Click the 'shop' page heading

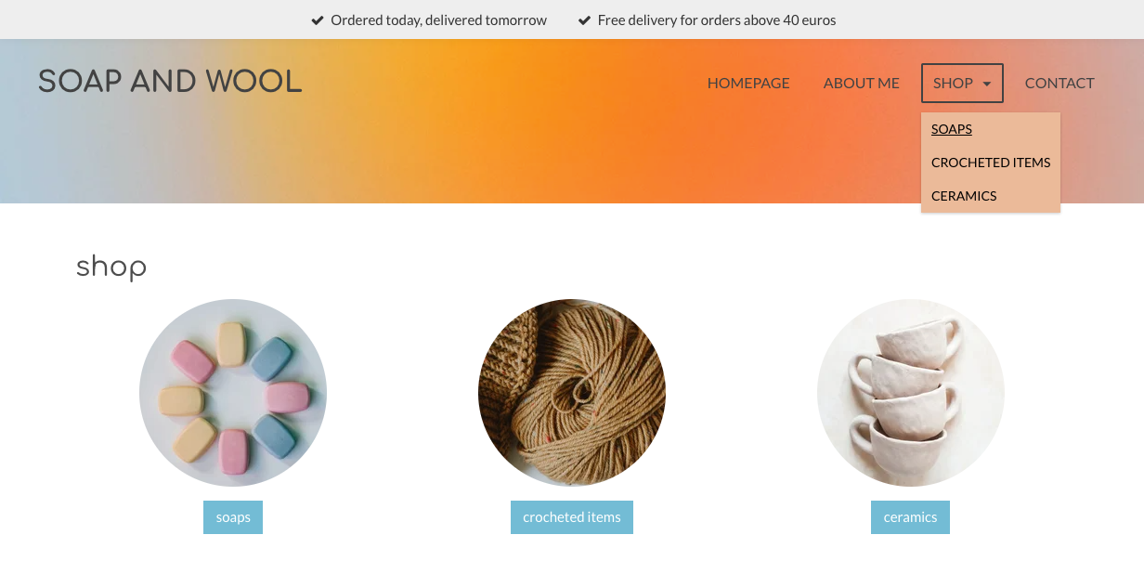pos(111,267)
